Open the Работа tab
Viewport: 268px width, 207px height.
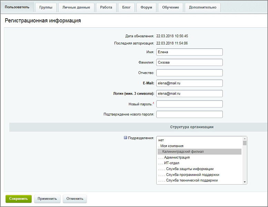pyautogui.click(x=106, y=7)
